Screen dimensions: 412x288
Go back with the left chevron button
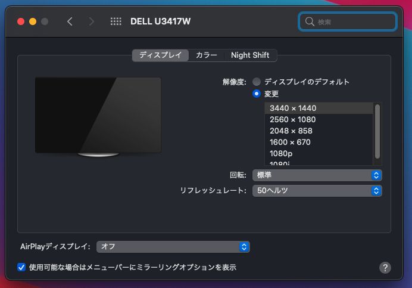[70, 21]
